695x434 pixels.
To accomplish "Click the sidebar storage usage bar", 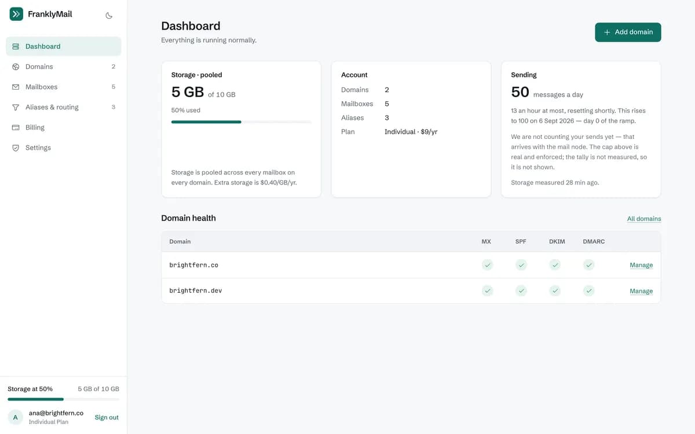I will 64,399.
